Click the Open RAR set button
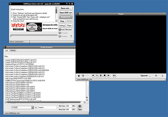Screen dimensions: 168x117 click(66, 13)
